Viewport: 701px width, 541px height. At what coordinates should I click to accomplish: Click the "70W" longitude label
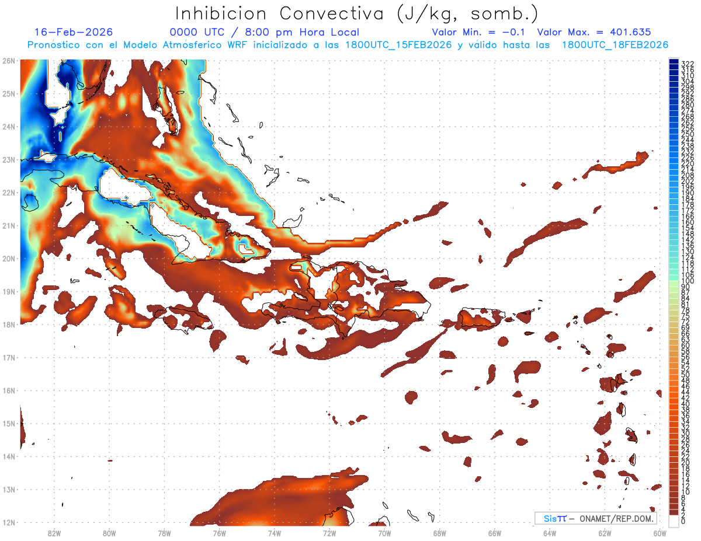(x=384, y=533)
